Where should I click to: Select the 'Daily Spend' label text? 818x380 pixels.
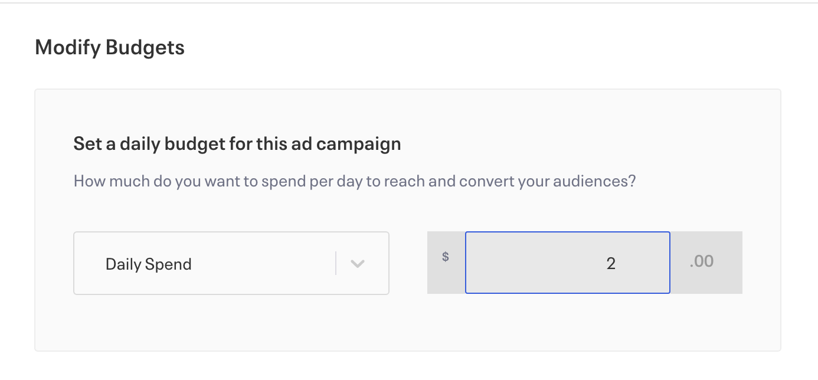[148, 264]
